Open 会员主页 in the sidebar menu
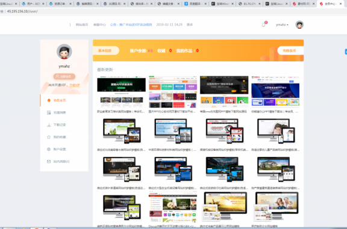 click(60, 100)
